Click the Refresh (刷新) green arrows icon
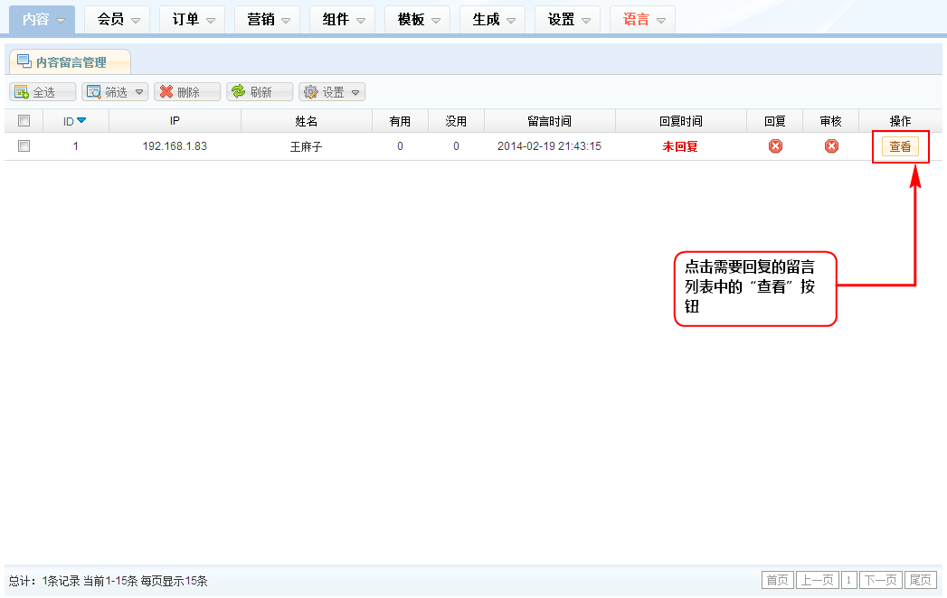The height and width of the screenshot is (598, 947). (239, 92)
